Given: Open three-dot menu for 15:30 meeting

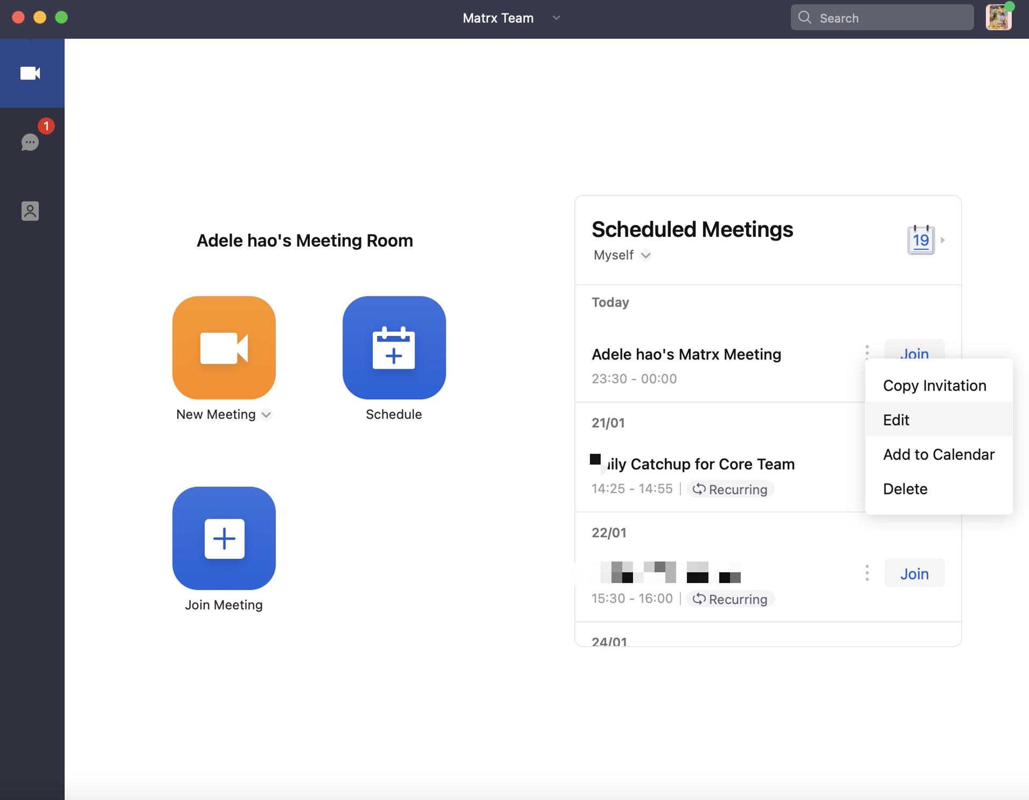Looking at the screenshot, I should point(867,573).
